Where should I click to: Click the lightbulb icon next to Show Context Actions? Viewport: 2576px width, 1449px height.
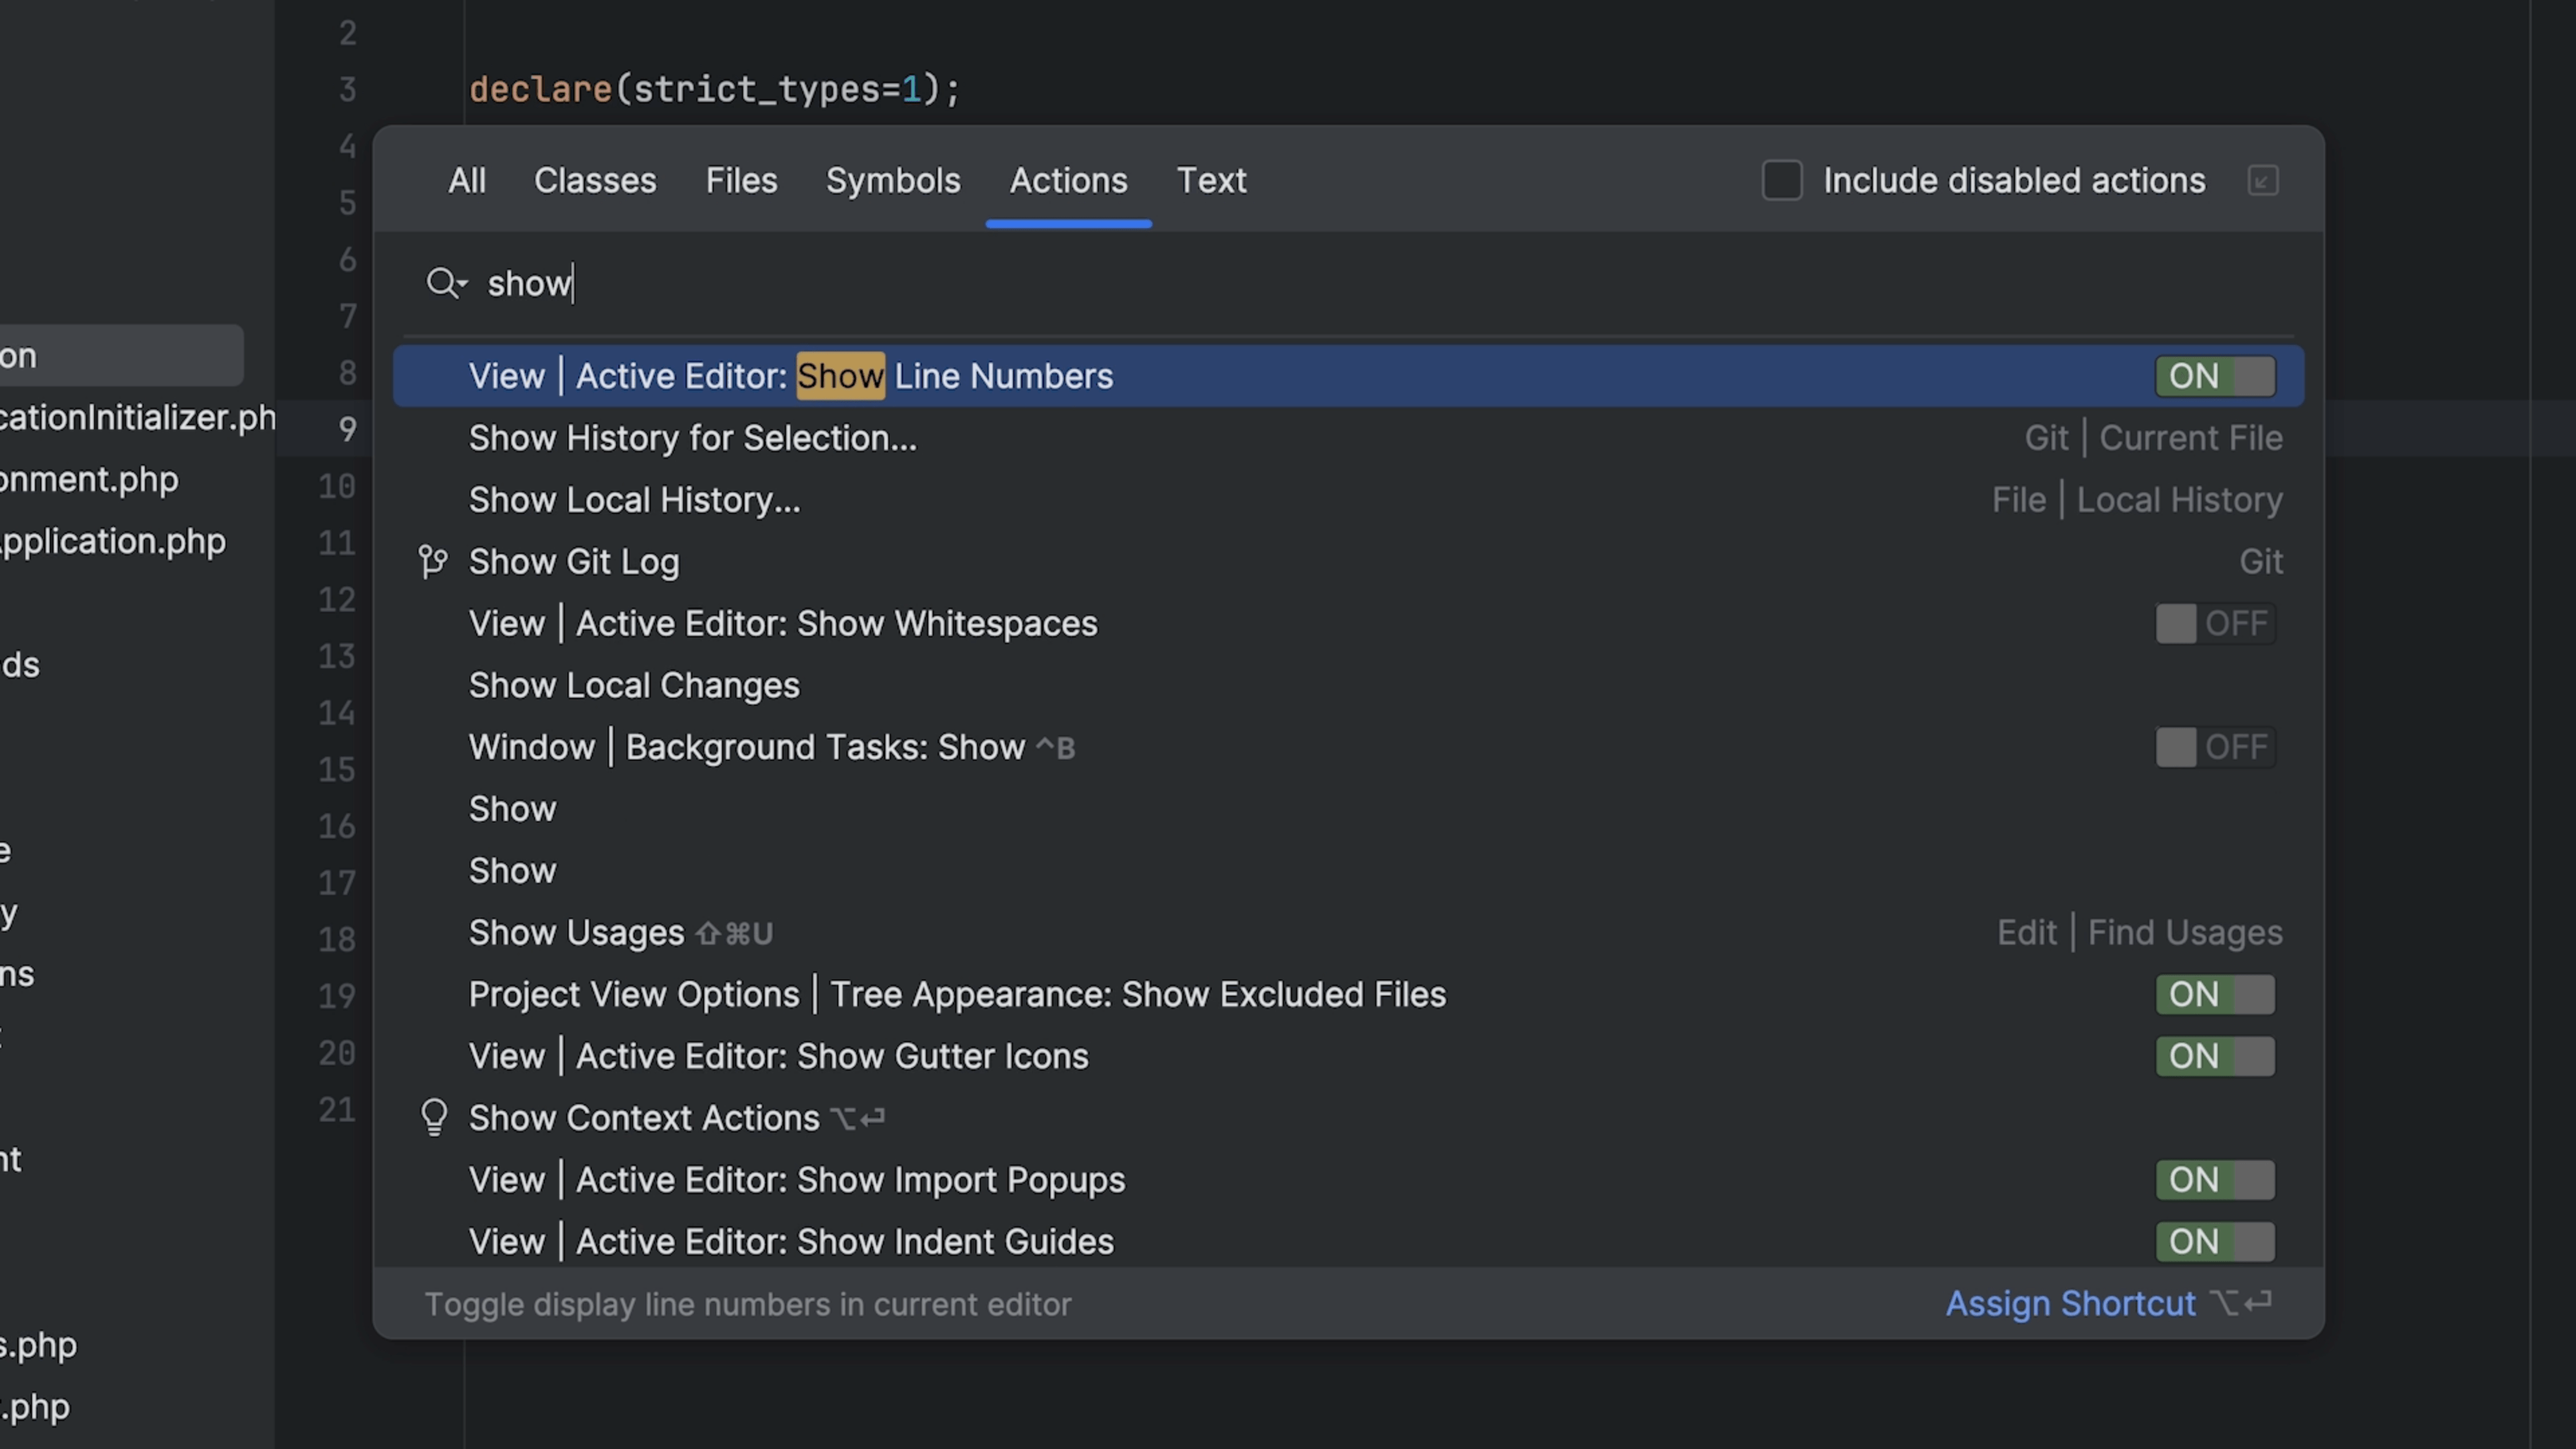(434, 1117)
